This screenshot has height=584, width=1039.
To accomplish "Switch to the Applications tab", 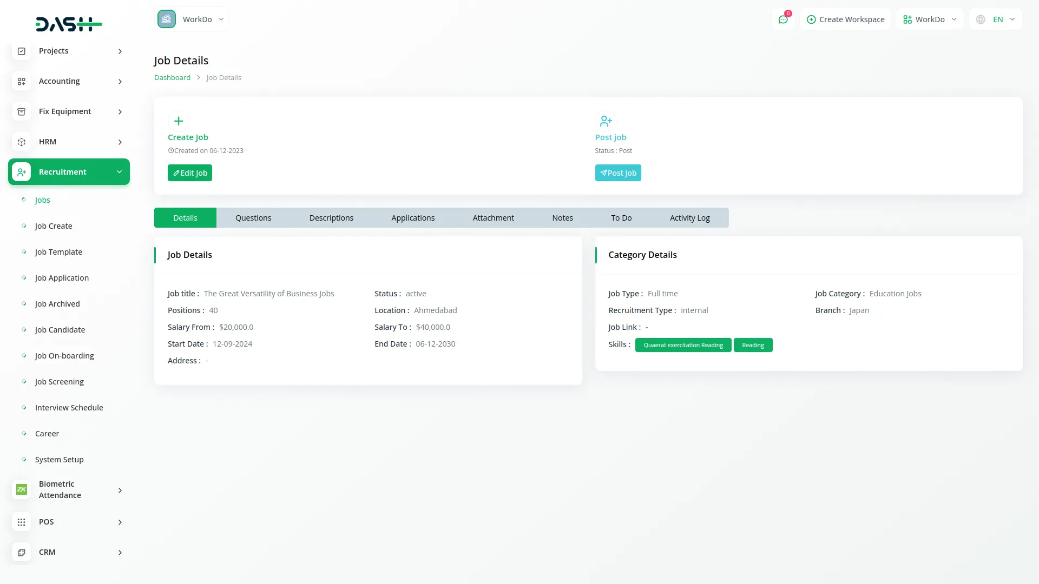I will point(413,218).
